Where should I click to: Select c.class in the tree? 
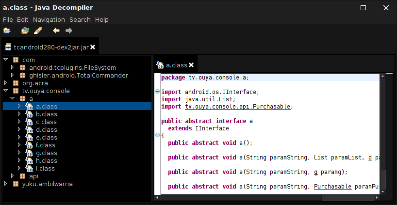pyautogui.click(x=46, y=122)
